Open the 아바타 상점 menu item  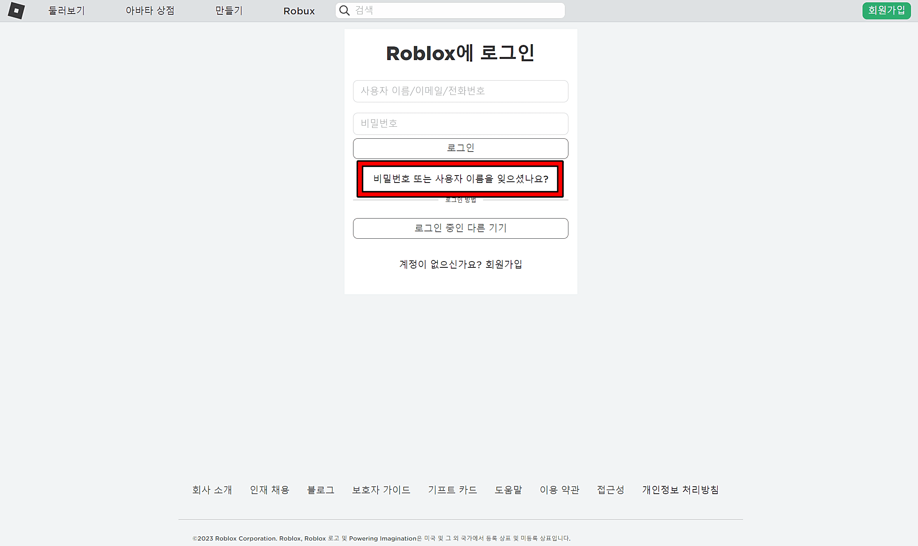(x=151, y=10)
